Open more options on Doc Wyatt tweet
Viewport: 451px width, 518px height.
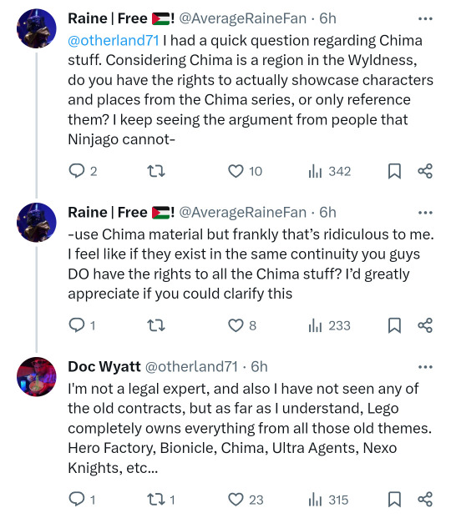425,367
